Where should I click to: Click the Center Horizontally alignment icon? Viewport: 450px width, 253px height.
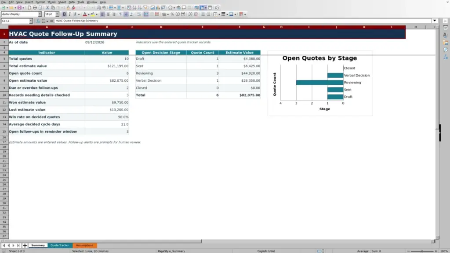tap(108, 14)
